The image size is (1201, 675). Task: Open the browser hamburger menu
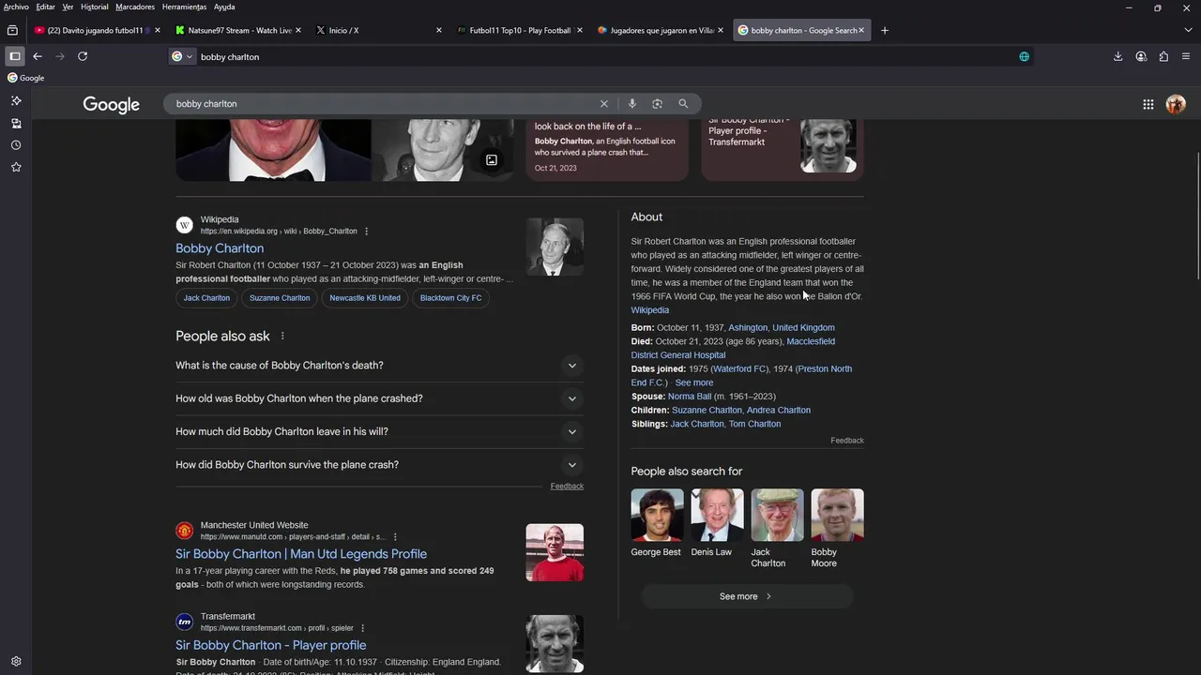1186,56
